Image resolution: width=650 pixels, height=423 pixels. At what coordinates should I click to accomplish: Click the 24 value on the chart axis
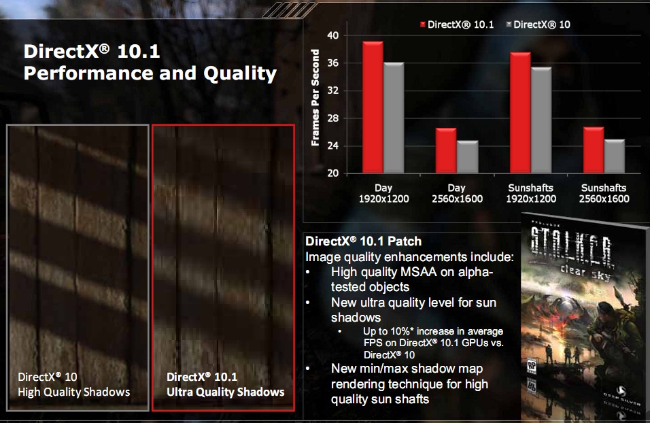coord(333,146)
